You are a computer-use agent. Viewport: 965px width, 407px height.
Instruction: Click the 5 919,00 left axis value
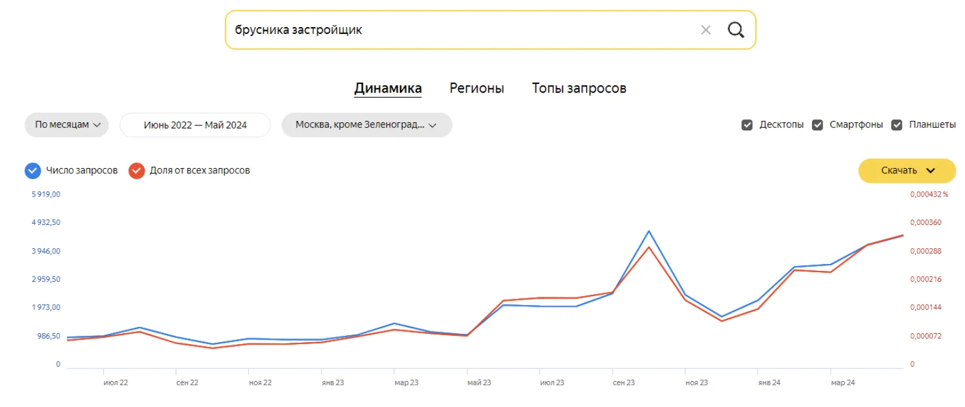pos(46,194)
